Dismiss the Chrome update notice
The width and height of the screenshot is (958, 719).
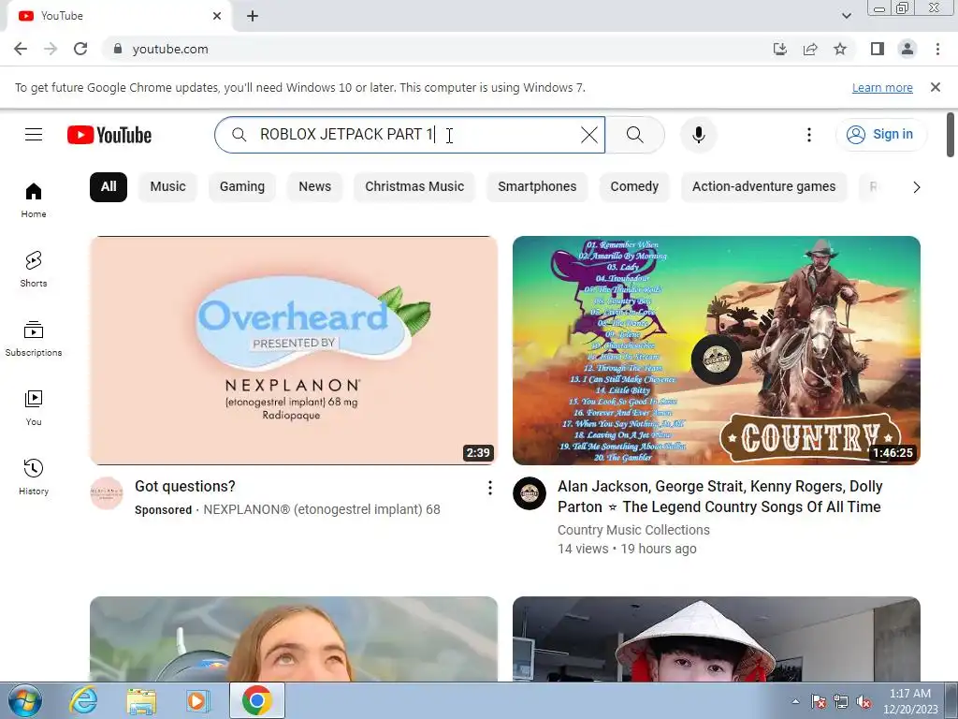(935, 87)
